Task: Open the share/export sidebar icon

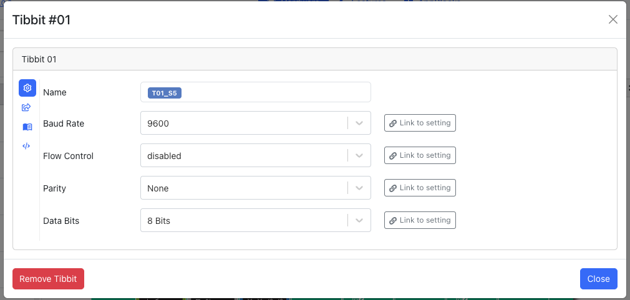Action: pos(27,107)
